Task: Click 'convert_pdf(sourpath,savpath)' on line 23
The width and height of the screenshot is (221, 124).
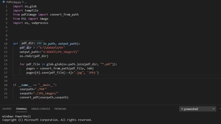Action: click(44, 97)
